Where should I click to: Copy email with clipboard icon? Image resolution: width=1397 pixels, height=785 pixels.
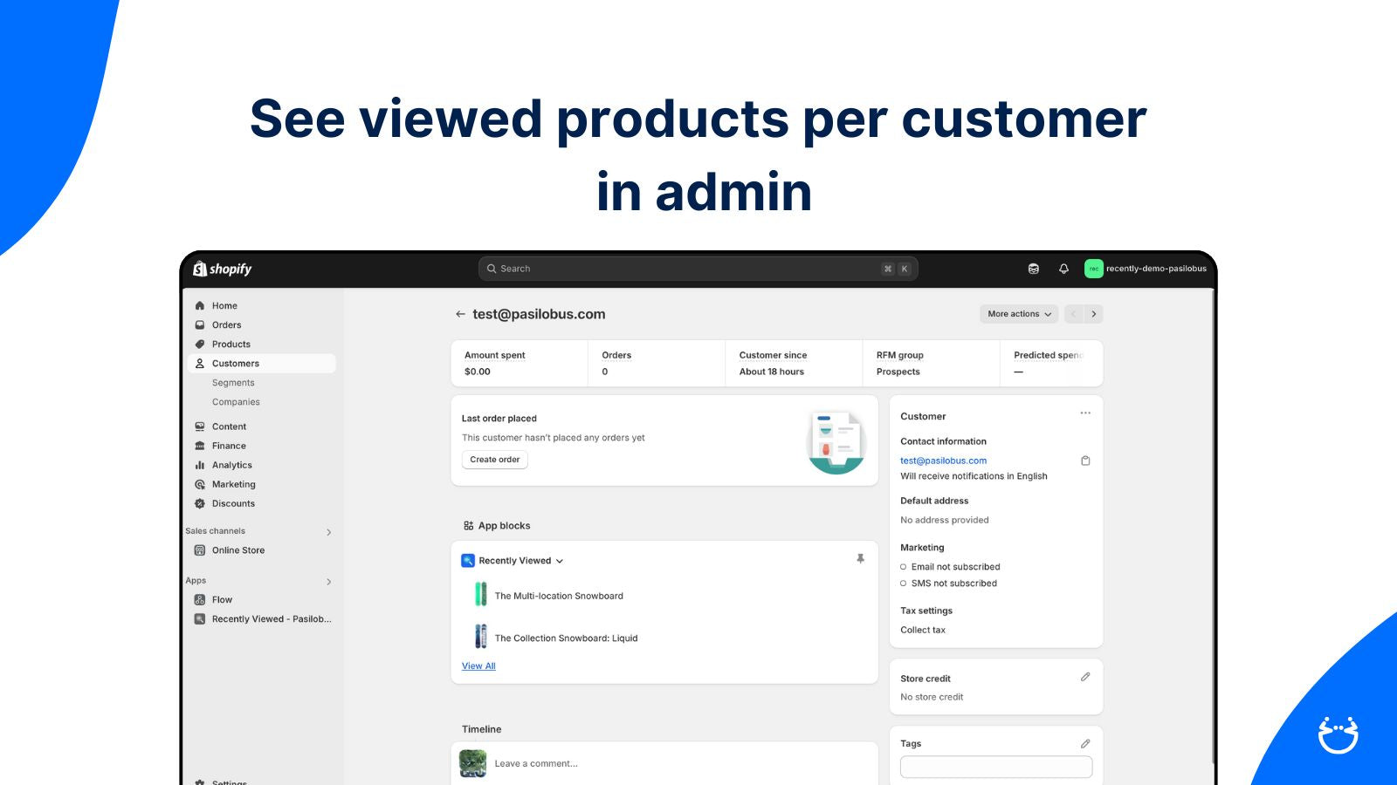pyautogui.click(x=1085, y=461)
